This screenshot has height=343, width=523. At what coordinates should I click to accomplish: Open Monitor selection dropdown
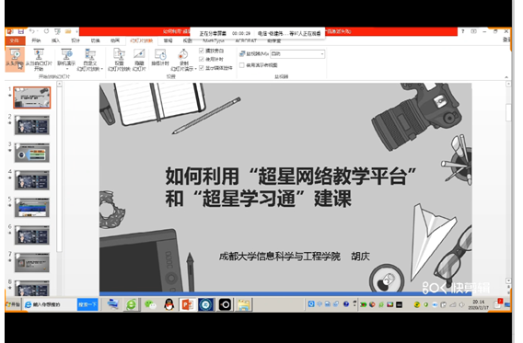coord(297,53)
